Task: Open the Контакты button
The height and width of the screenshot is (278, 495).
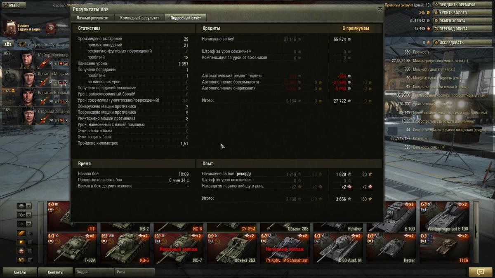Action: point(55,272)
